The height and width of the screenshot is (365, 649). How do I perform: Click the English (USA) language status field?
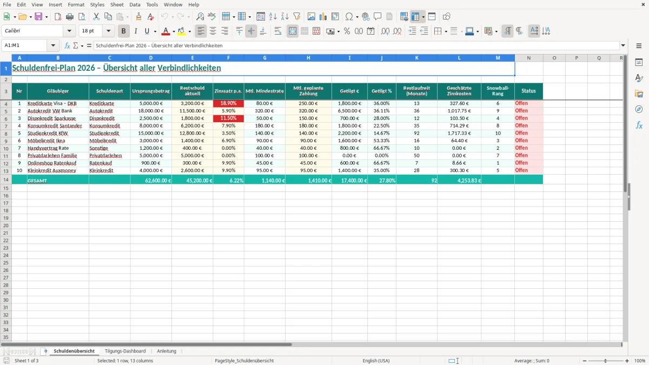pyautogui.click(x=376, y=361)
